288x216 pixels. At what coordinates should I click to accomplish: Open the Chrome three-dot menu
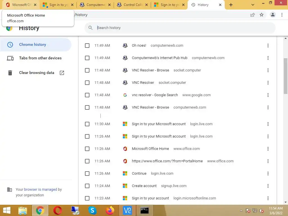point(282,15)
